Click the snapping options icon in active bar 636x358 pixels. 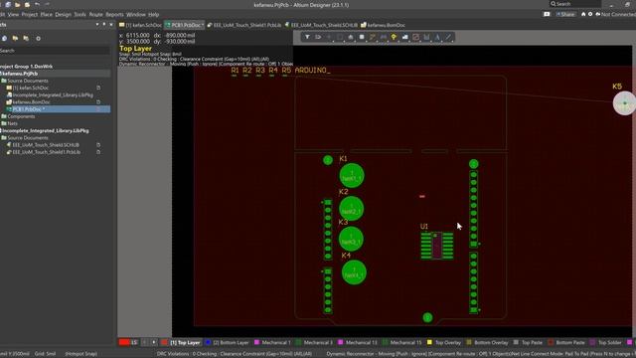(318, 37)
